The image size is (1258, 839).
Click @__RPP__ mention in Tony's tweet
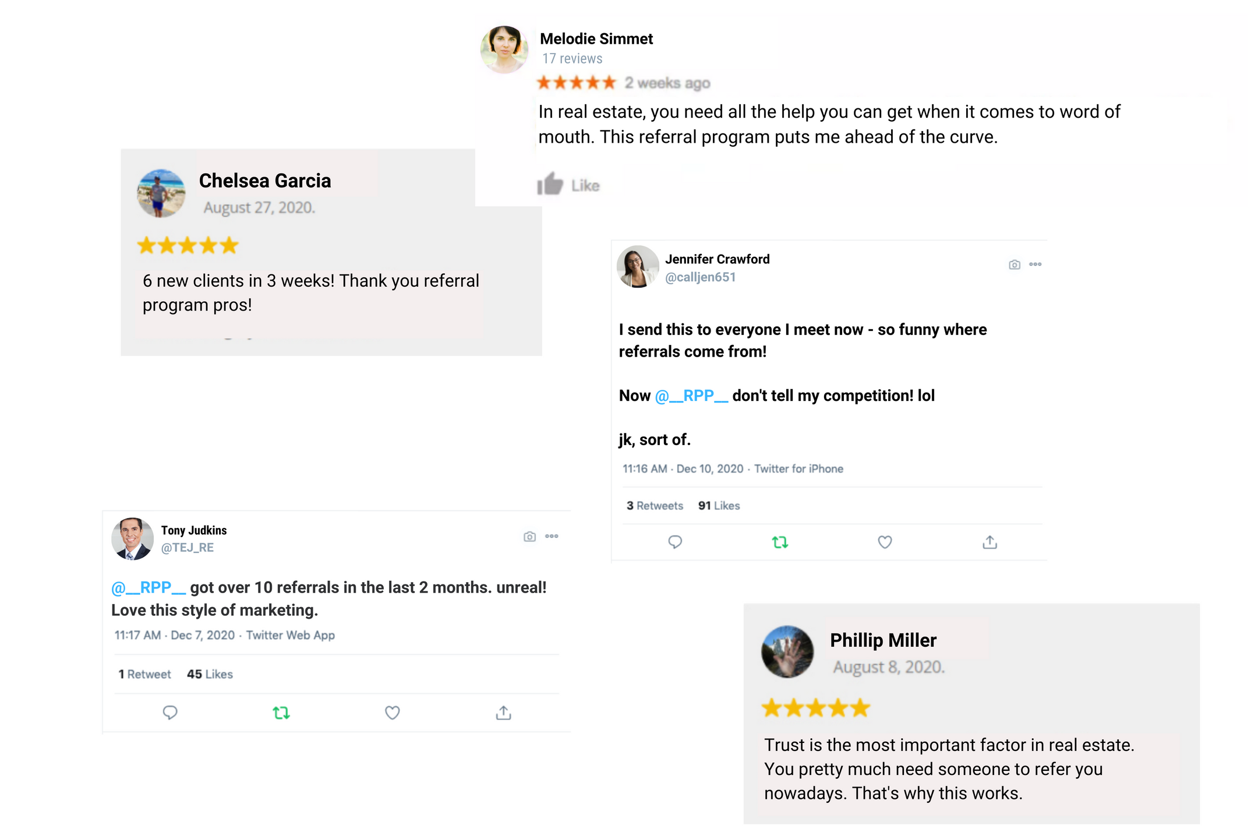pos(149,587)
